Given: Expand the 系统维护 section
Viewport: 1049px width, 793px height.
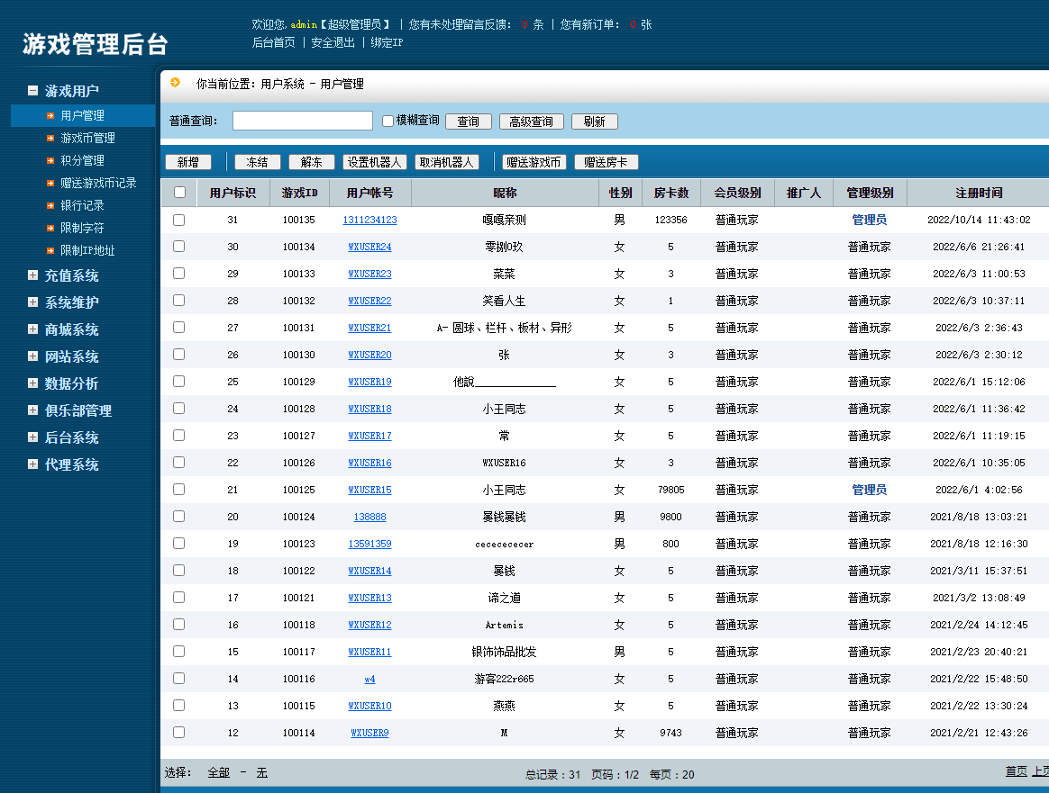Looking at the screenshot, I should click(x=32, y=302).
